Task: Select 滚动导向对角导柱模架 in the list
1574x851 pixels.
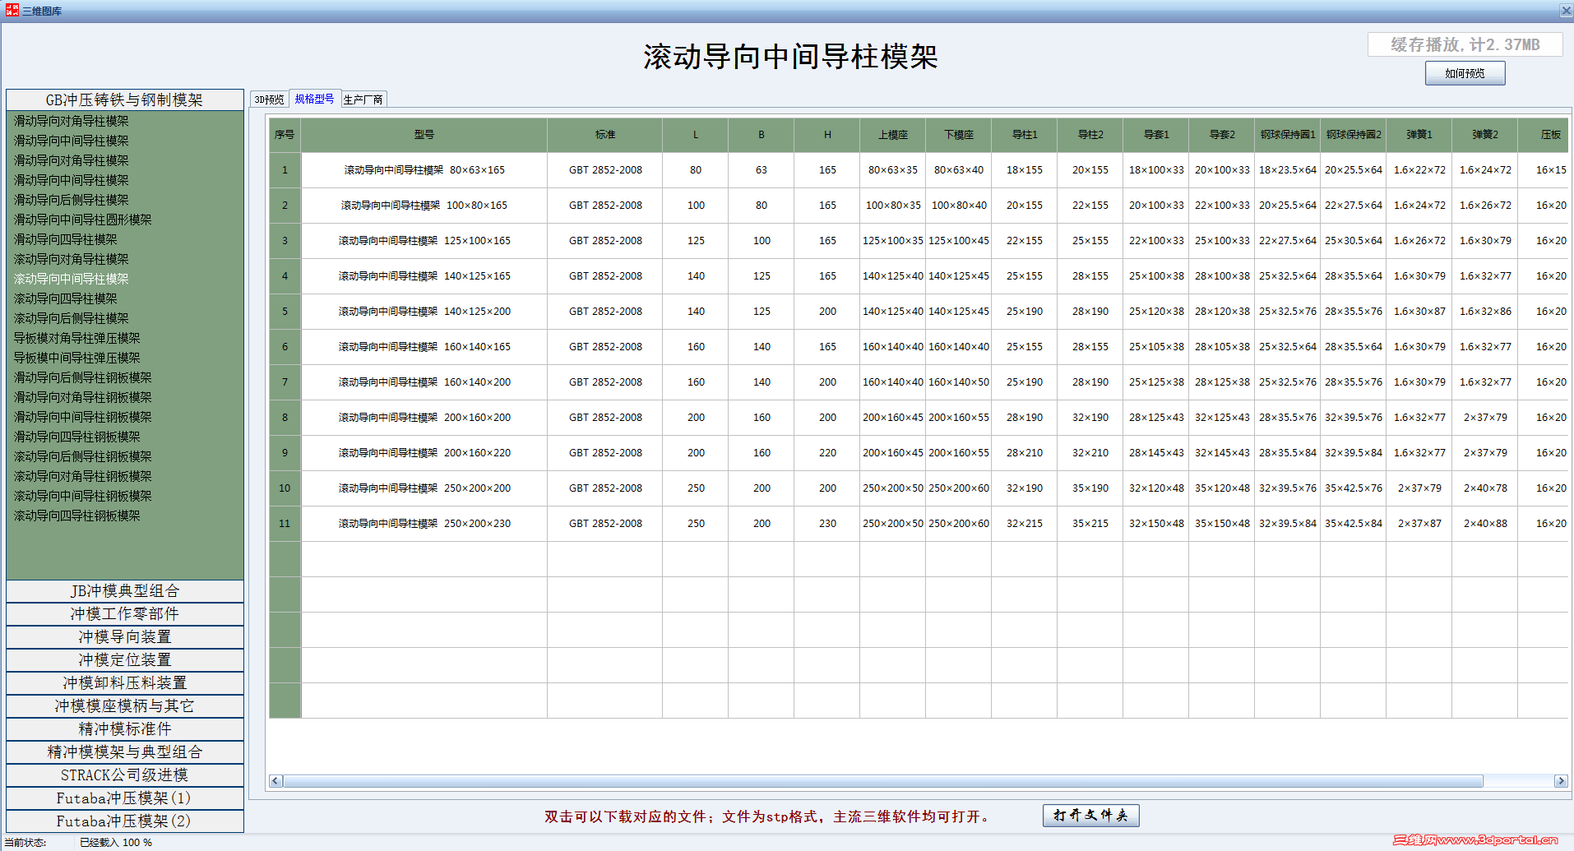Action: [x=72, y=259]
